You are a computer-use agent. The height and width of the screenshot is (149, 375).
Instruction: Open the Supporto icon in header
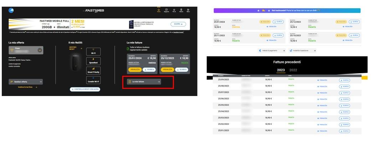[166, 10]
